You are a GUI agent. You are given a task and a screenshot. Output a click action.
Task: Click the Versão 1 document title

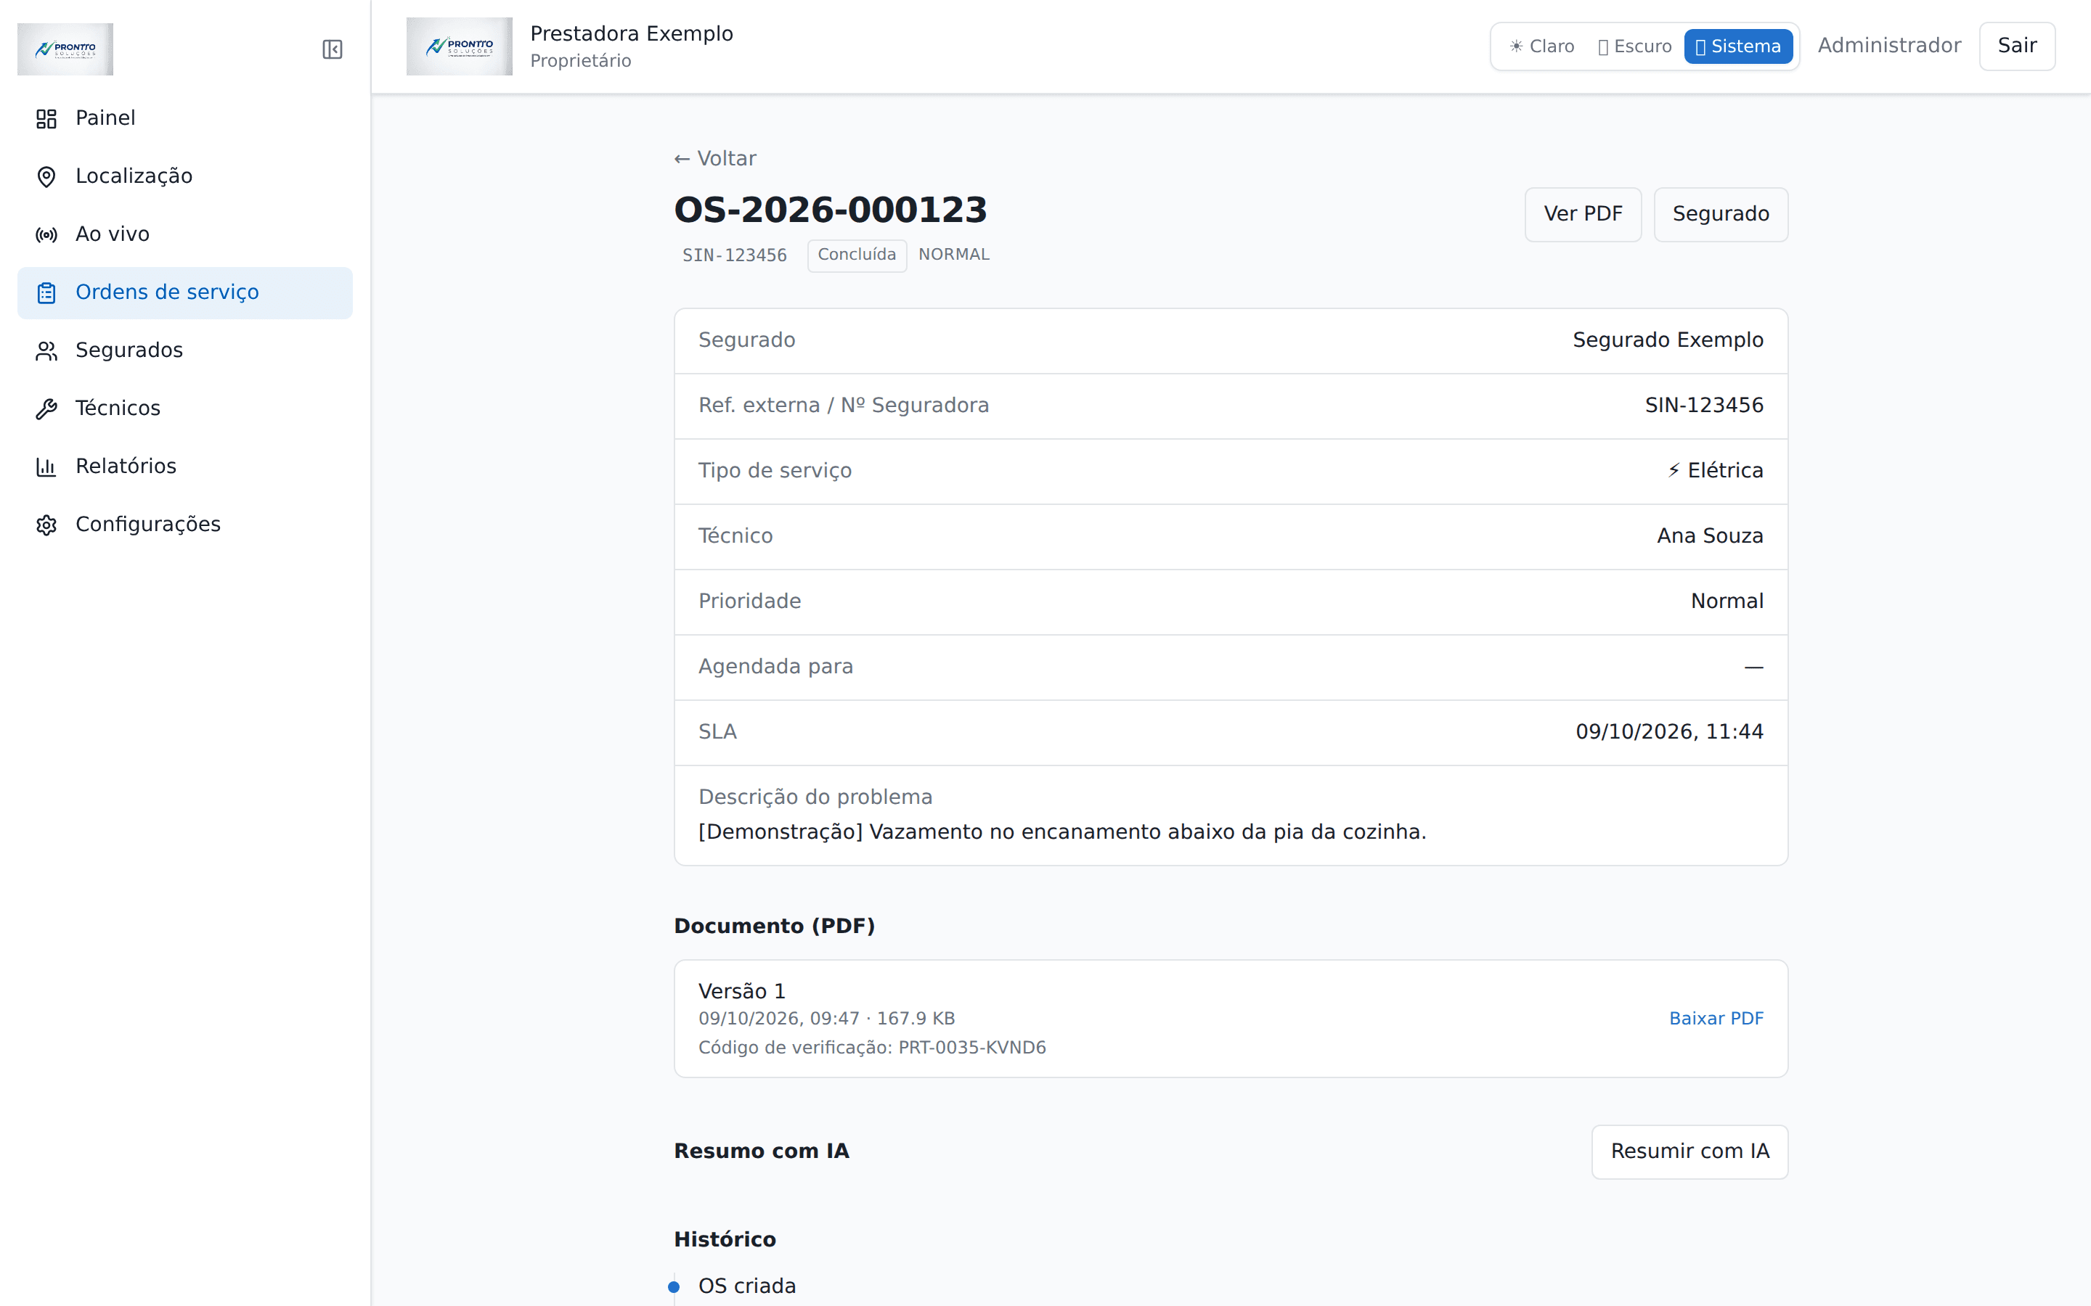point(741,992)
